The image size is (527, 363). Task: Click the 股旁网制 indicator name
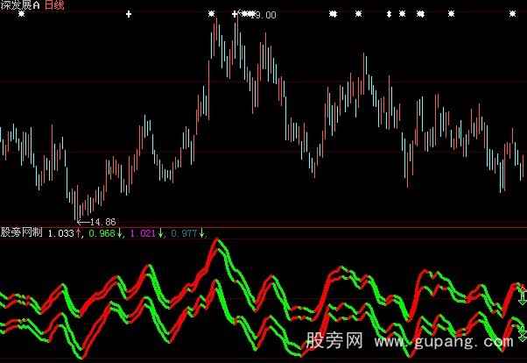pyautogui.click(x=22, y=232)
